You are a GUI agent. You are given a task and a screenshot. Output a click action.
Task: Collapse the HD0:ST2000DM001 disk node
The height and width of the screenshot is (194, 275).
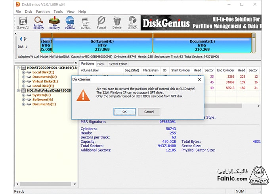[18, 68]
